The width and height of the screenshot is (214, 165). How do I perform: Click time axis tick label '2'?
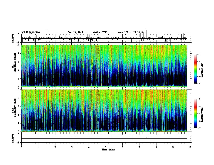tap(55, 147)
